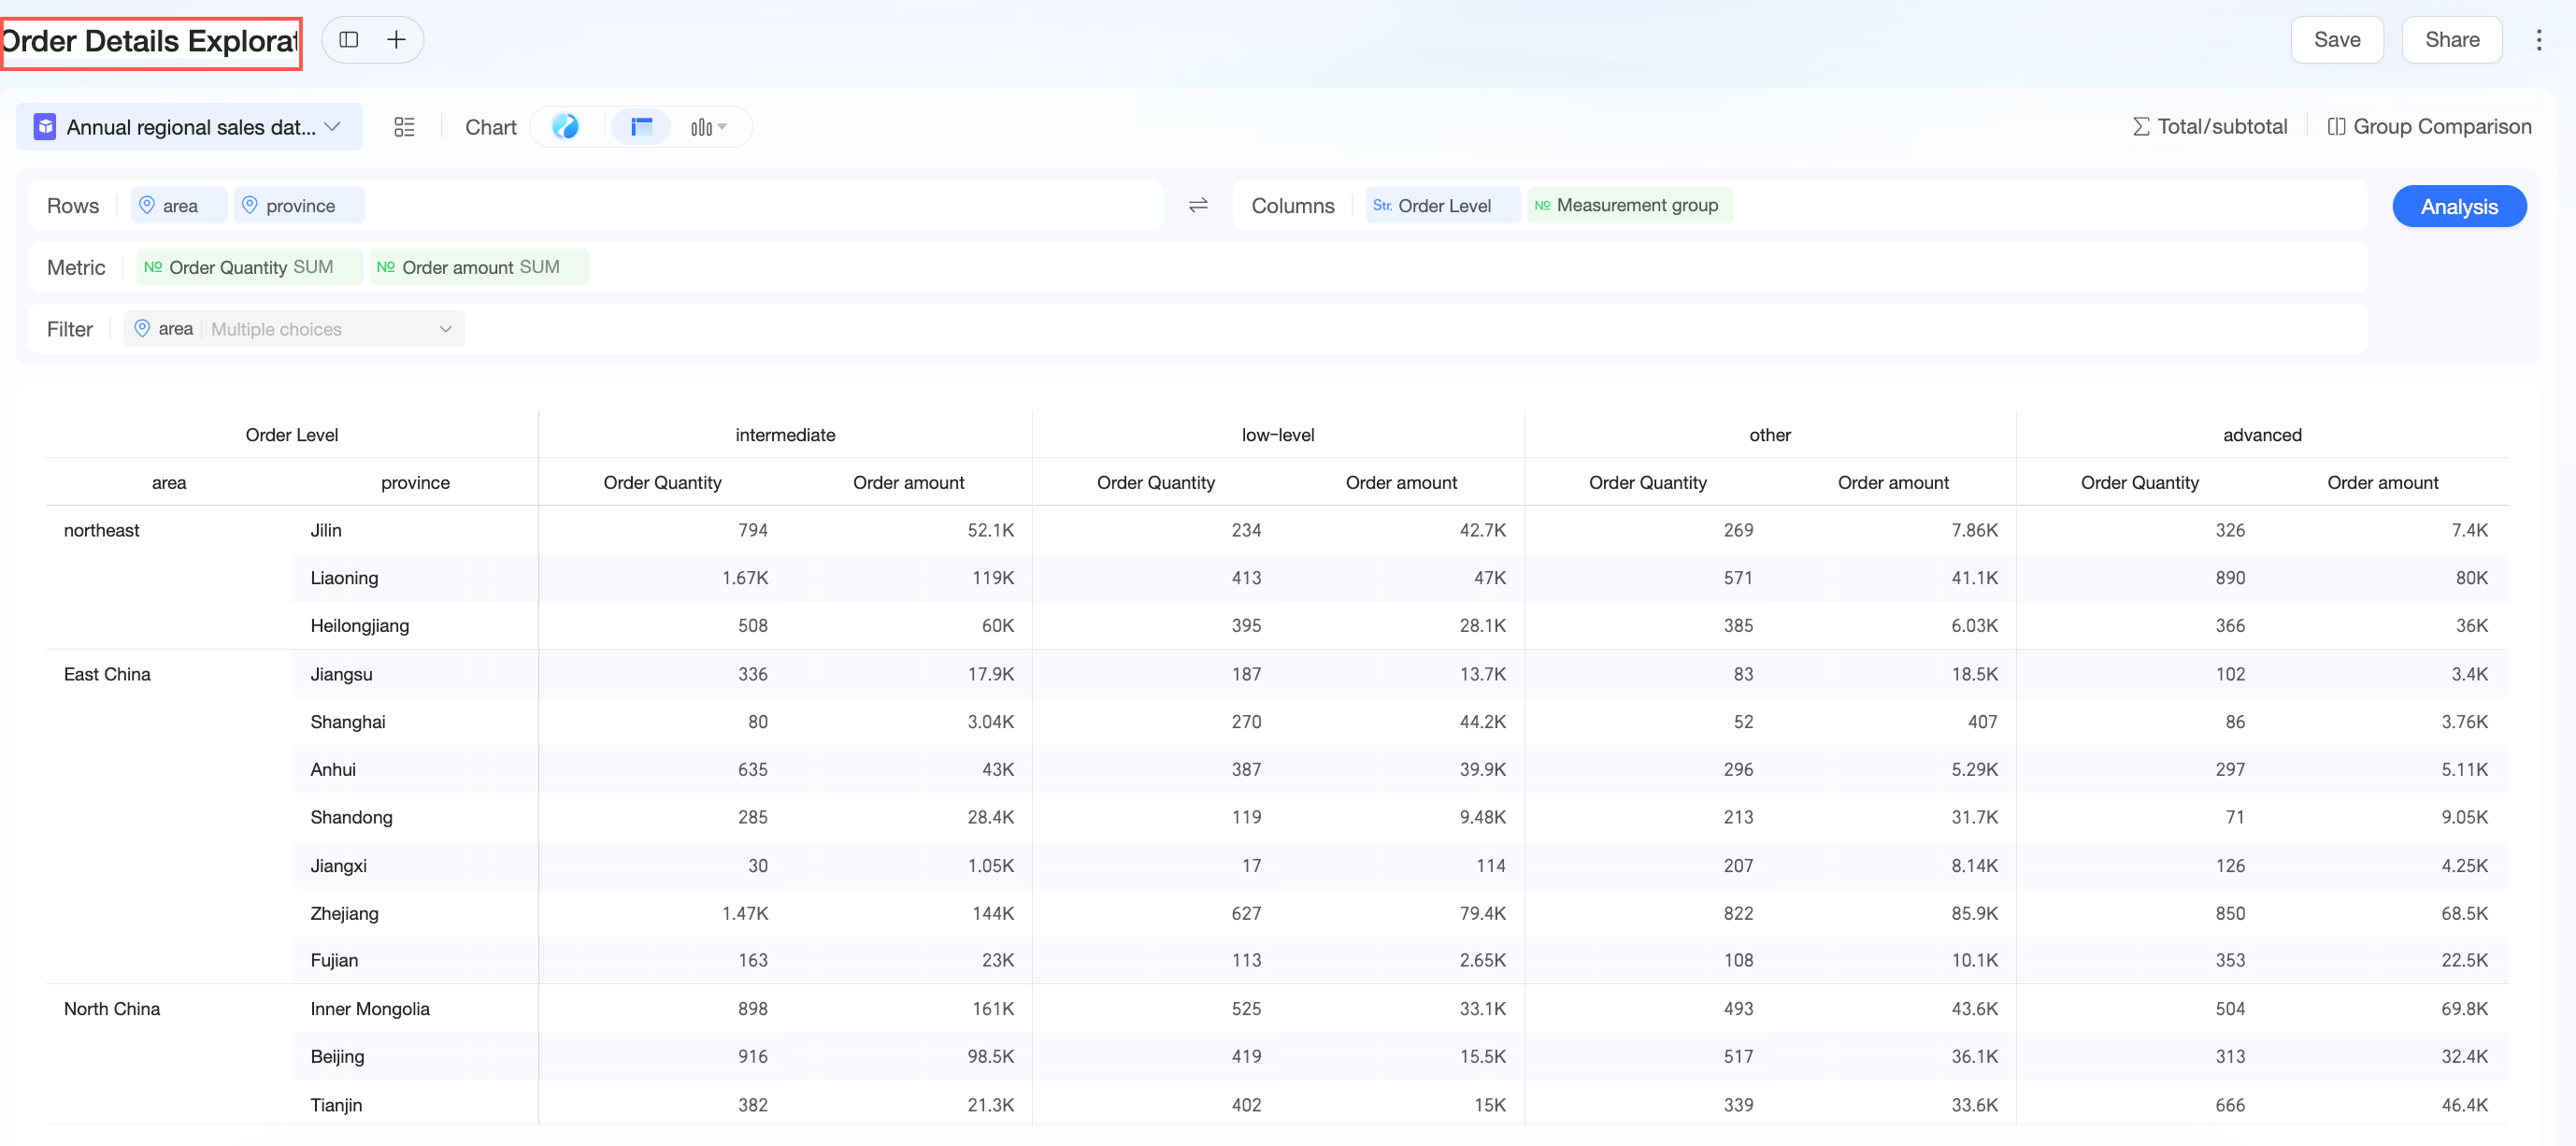2576x1146 pixels.
Task: Open the field list icon beside the dataset
Action: coord(404,127)
